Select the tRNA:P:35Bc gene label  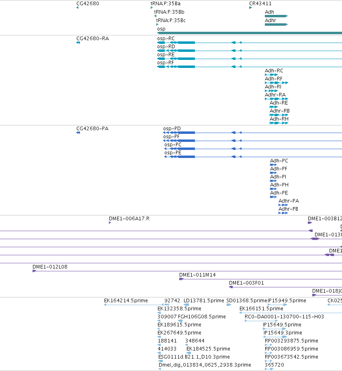171,20
